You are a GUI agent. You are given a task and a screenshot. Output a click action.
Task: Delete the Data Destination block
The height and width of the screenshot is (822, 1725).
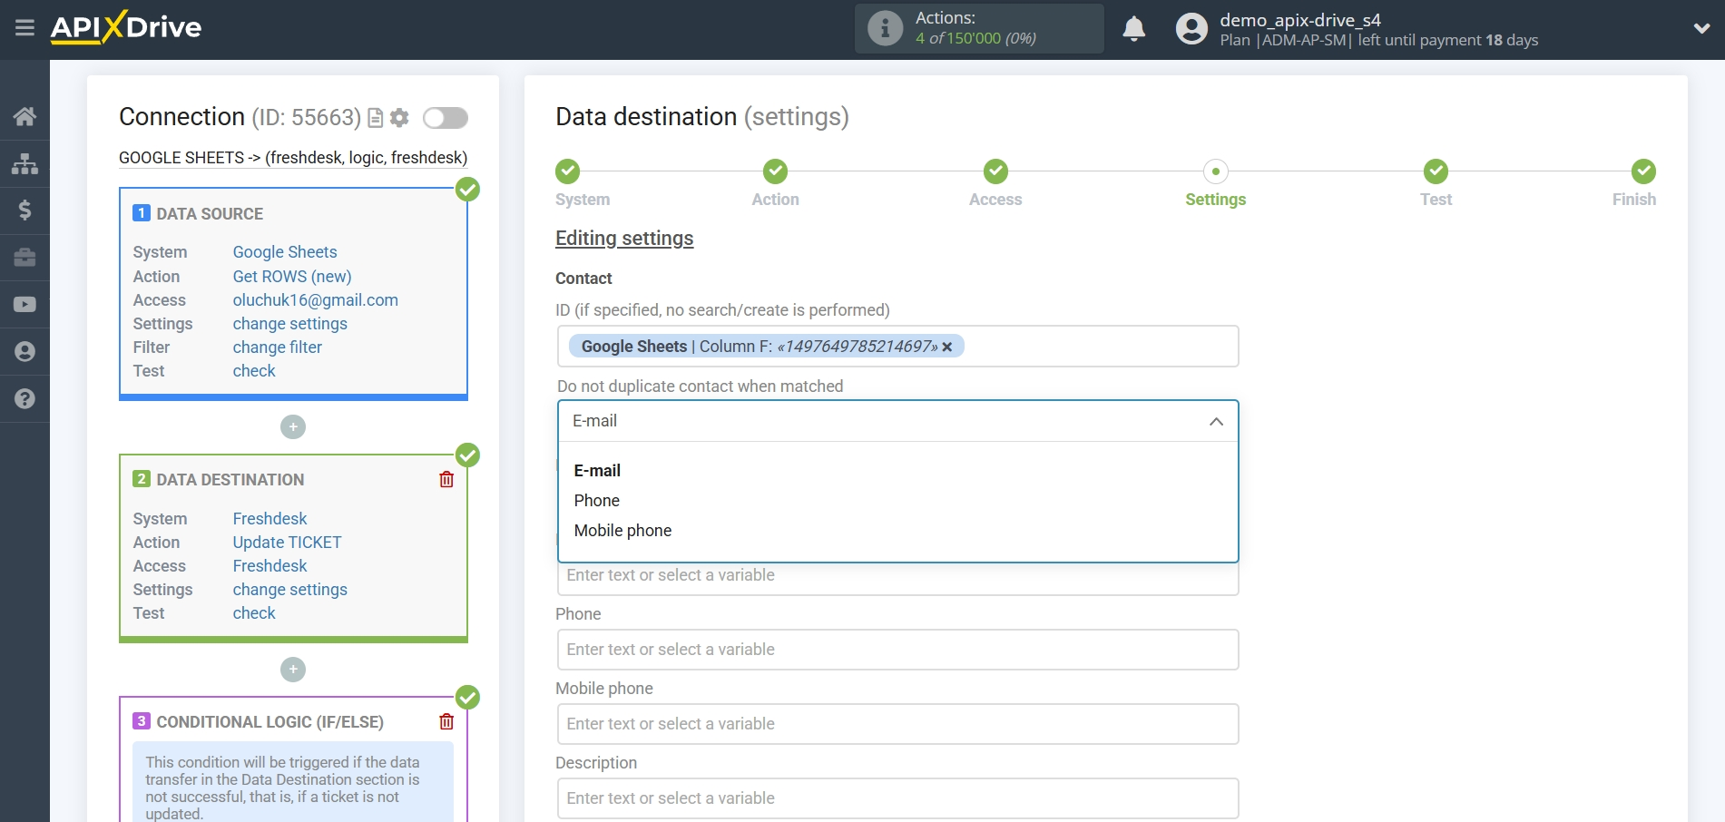click(x=446, y=479)
